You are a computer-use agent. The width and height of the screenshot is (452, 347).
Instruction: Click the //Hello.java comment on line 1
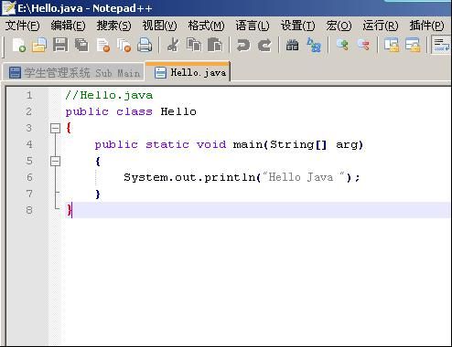tap(109, 95)
